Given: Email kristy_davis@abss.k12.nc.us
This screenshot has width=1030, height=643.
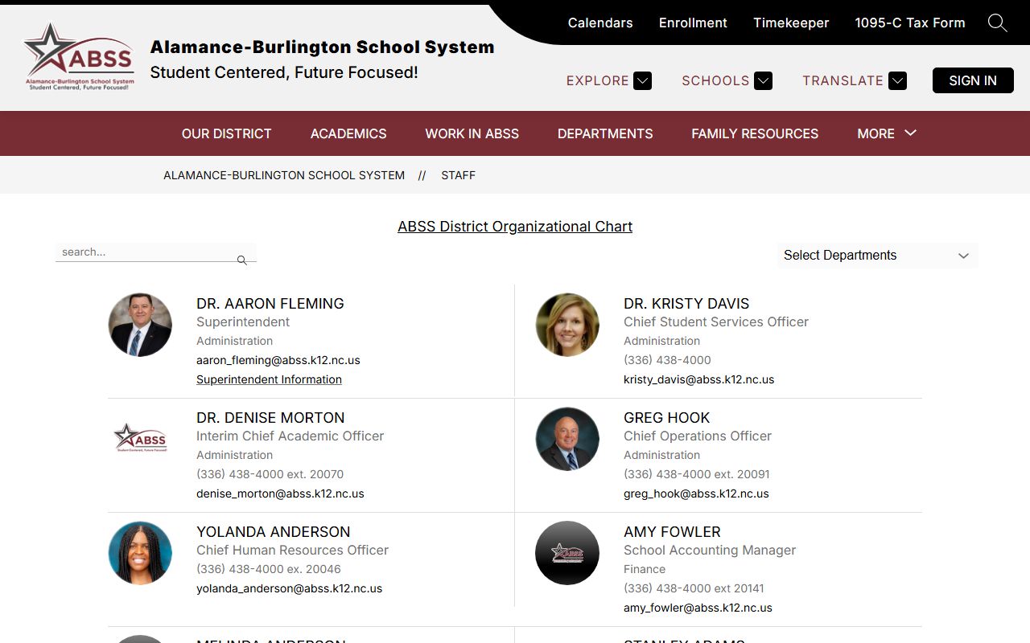Looking at the screenshot, I should pos(699,379).
